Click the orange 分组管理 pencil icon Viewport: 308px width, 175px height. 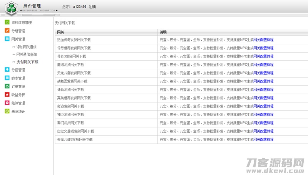tap(7, 31)
